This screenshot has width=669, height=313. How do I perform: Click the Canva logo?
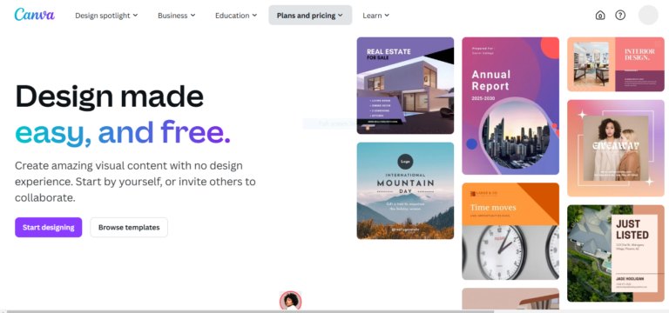coord(34,15)
